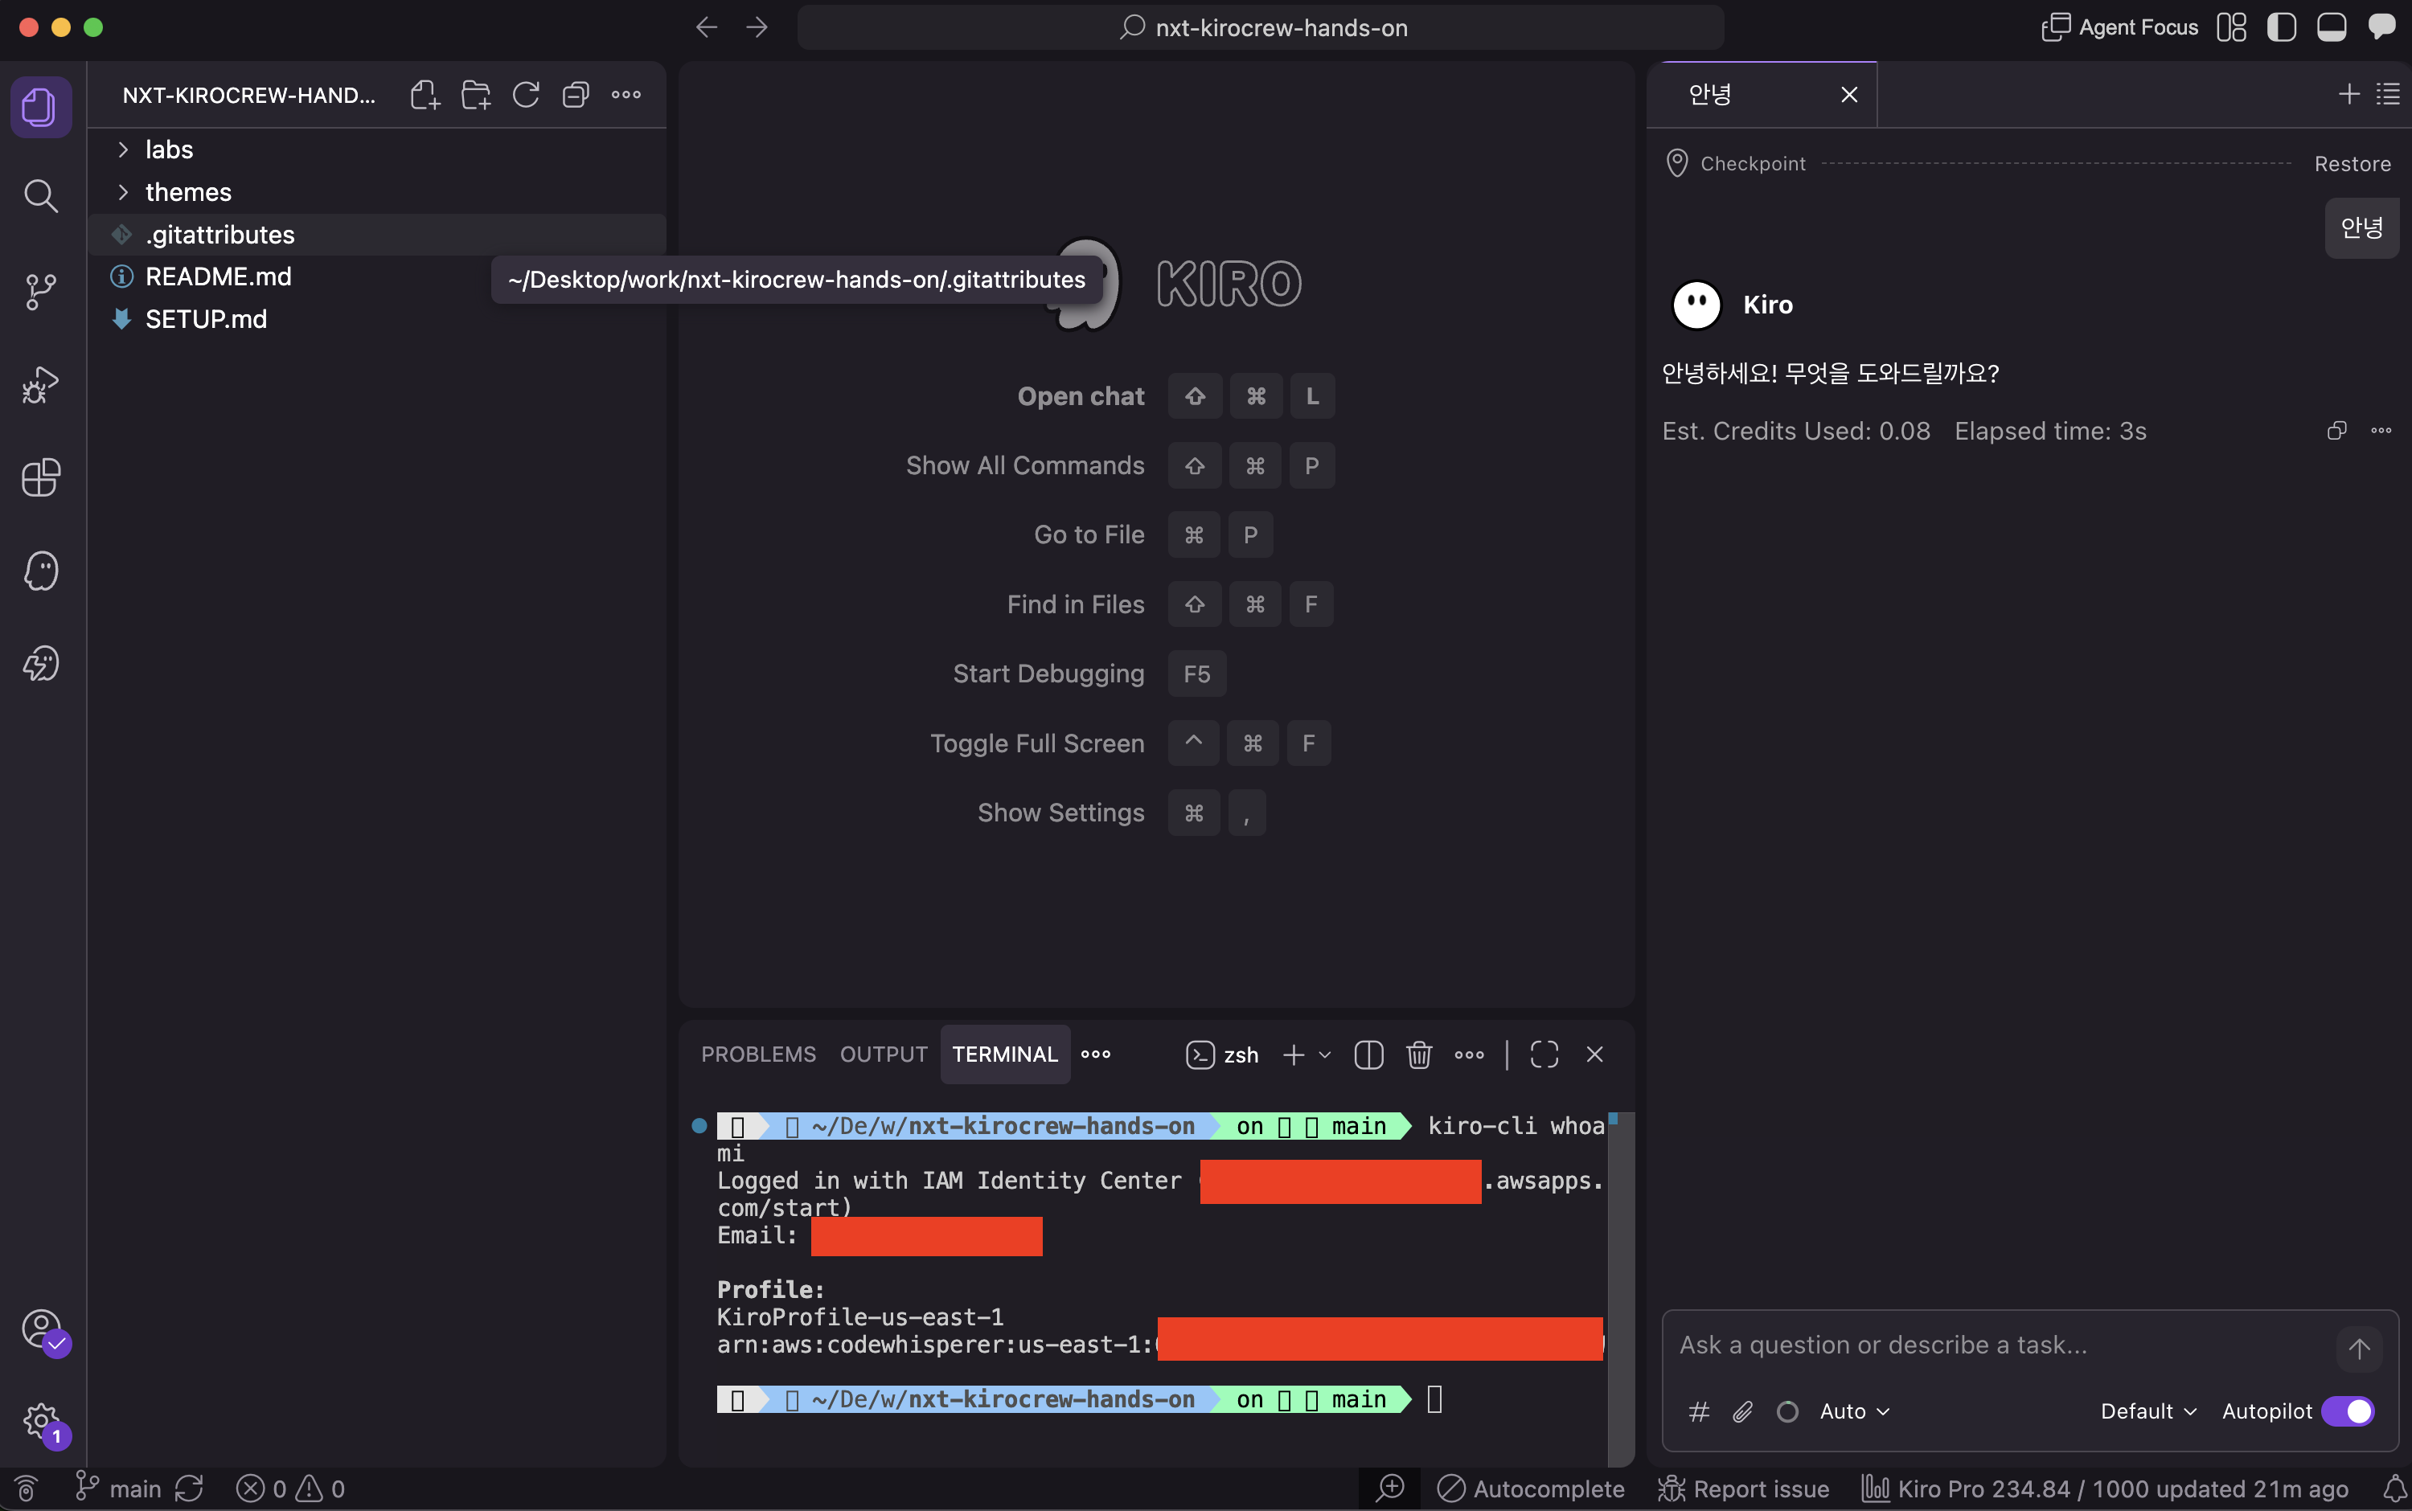Image resolution: width=2412 pixels, height=1511 pixels.
Task: Open Kiro Pro usage status item
Action: (x=2104, y=1489)
